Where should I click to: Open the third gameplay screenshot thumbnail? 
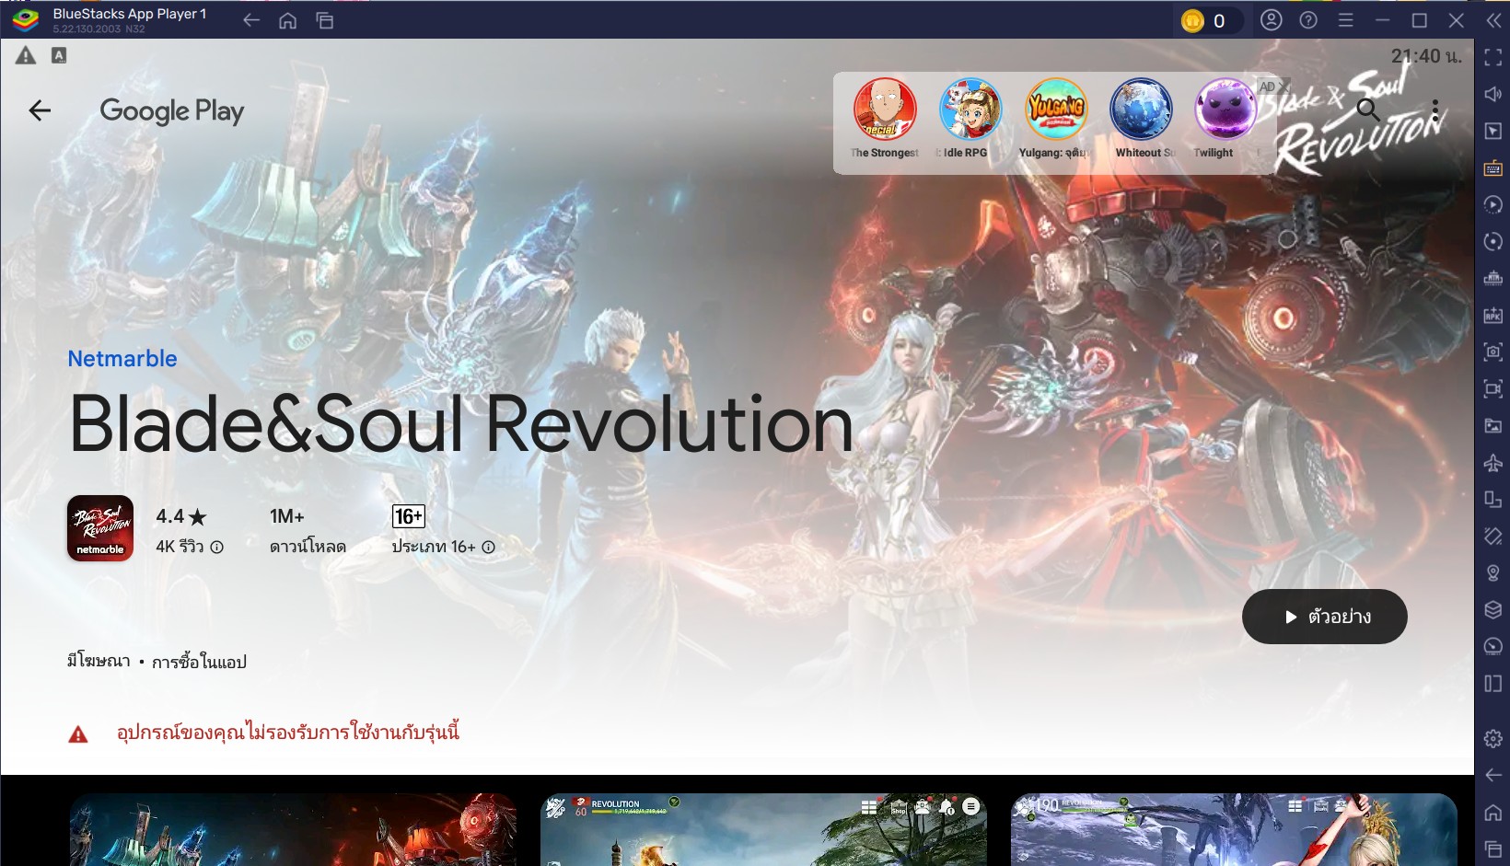click(x=1235, y=829)
